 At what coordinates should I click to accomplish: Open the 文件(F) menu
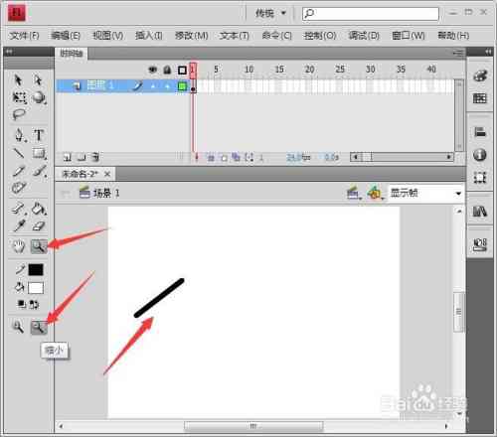click(24, 35)
